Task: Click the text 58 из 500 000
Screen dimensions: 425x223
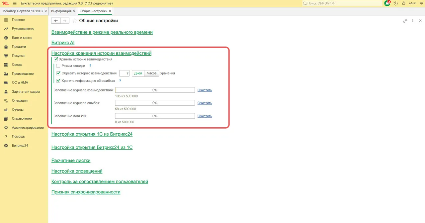Action: (x=126, y=109)
